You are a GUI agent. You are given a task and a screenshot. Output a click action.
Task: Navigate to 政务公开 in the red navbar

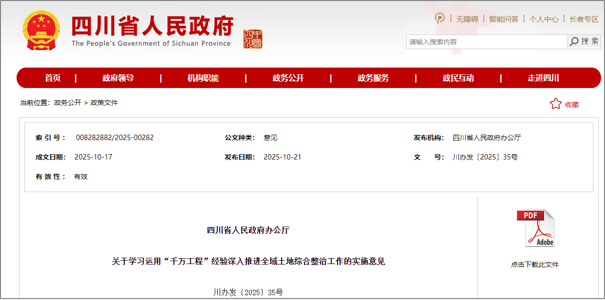(288, 78)
